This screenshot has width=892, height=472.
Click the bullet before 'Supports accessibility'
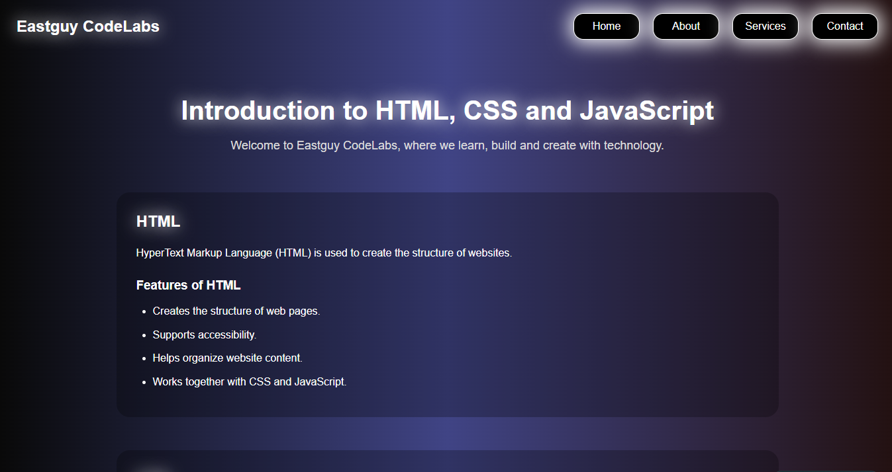pyautogui.click(x=144, y=335)
